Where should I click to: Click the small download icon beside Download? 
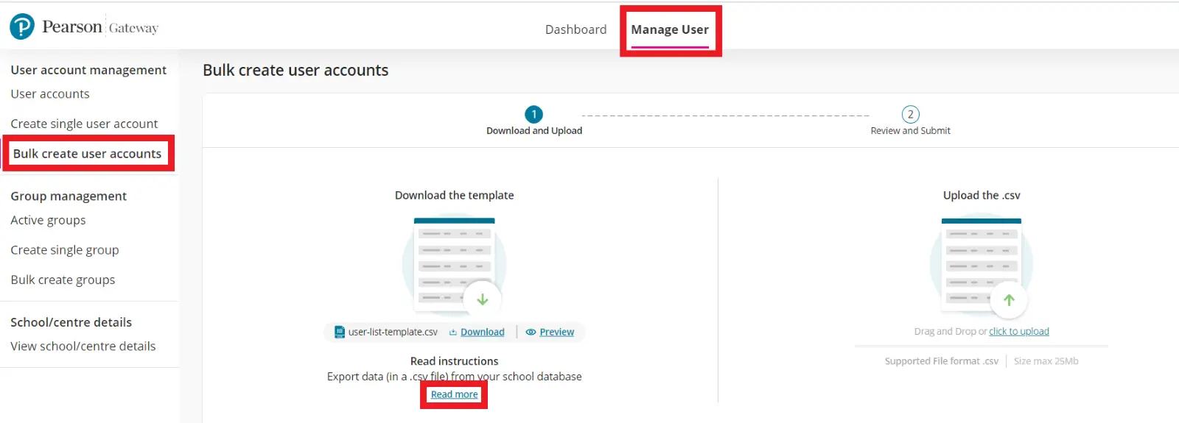click(453, 333)
